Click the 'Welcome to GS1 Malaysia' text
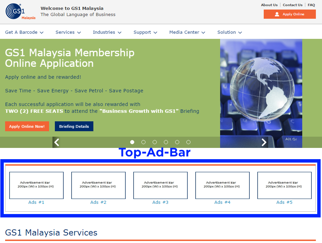The image size is (322, 243). pyautogui.click(x=72, y=9)
